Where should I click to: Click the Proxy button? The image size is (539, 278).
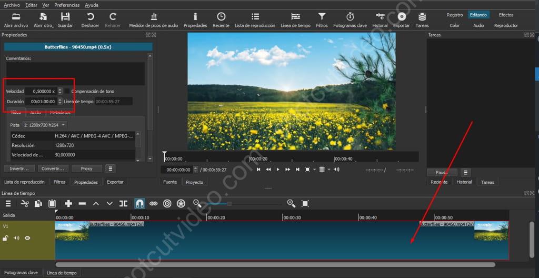pos(87,168)
